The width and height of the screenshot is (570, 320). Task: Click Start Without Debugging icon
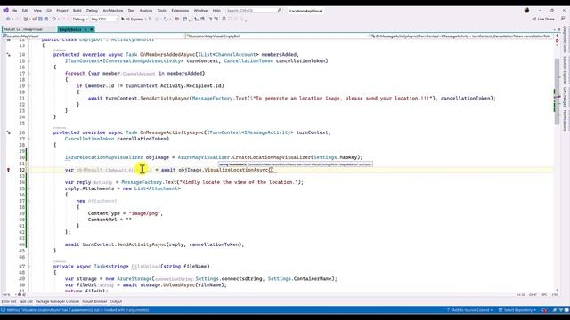tap(150, 19)
